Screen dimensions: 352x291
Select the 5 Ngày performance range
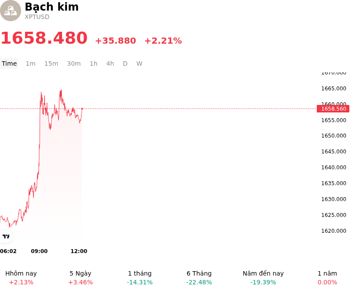[81, 278]
